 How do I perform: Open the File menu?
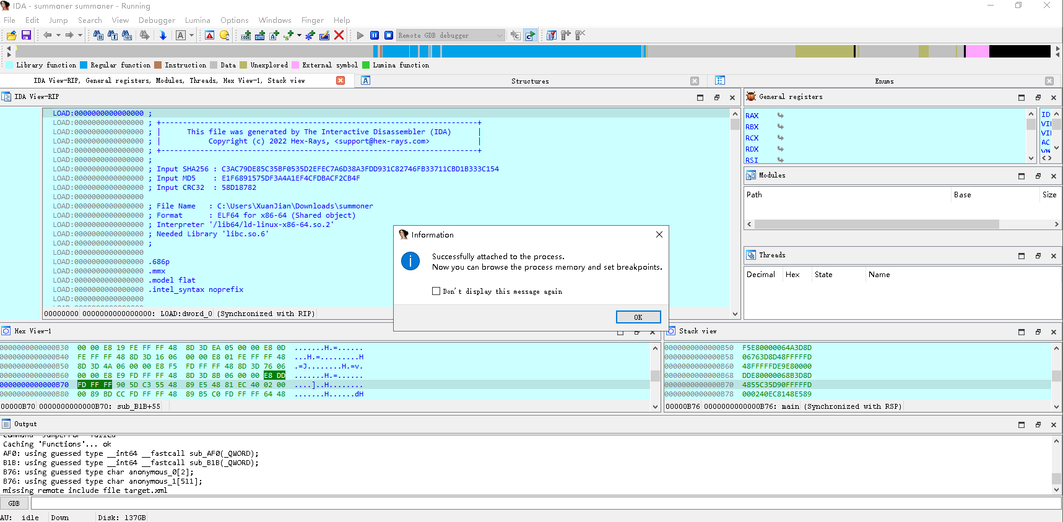pos(9,20)
